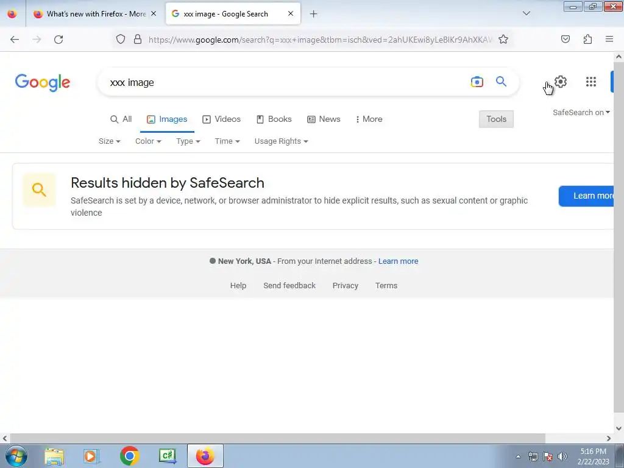Screen dimensions: 624x468
Task: Open the Terms footer link
Action: coord(386,286)
